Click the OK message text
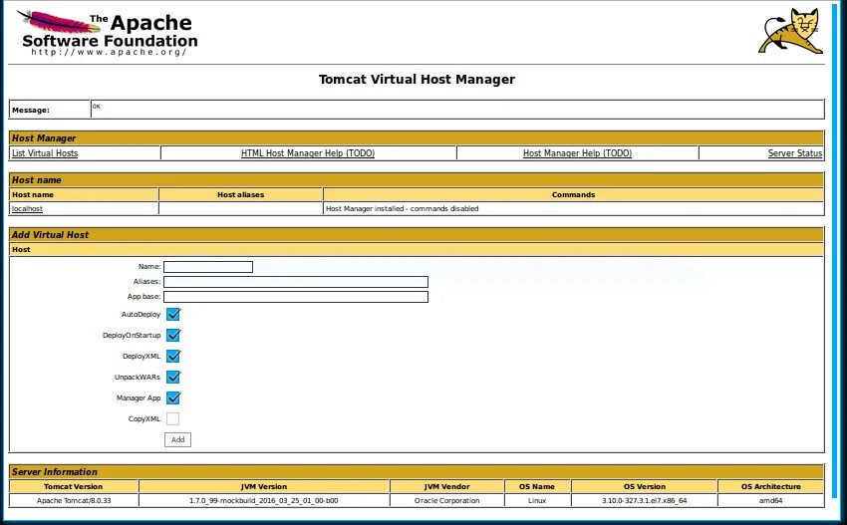Viewport: 847px width, 525px height. pyautogui.click(x=96, y=107)
